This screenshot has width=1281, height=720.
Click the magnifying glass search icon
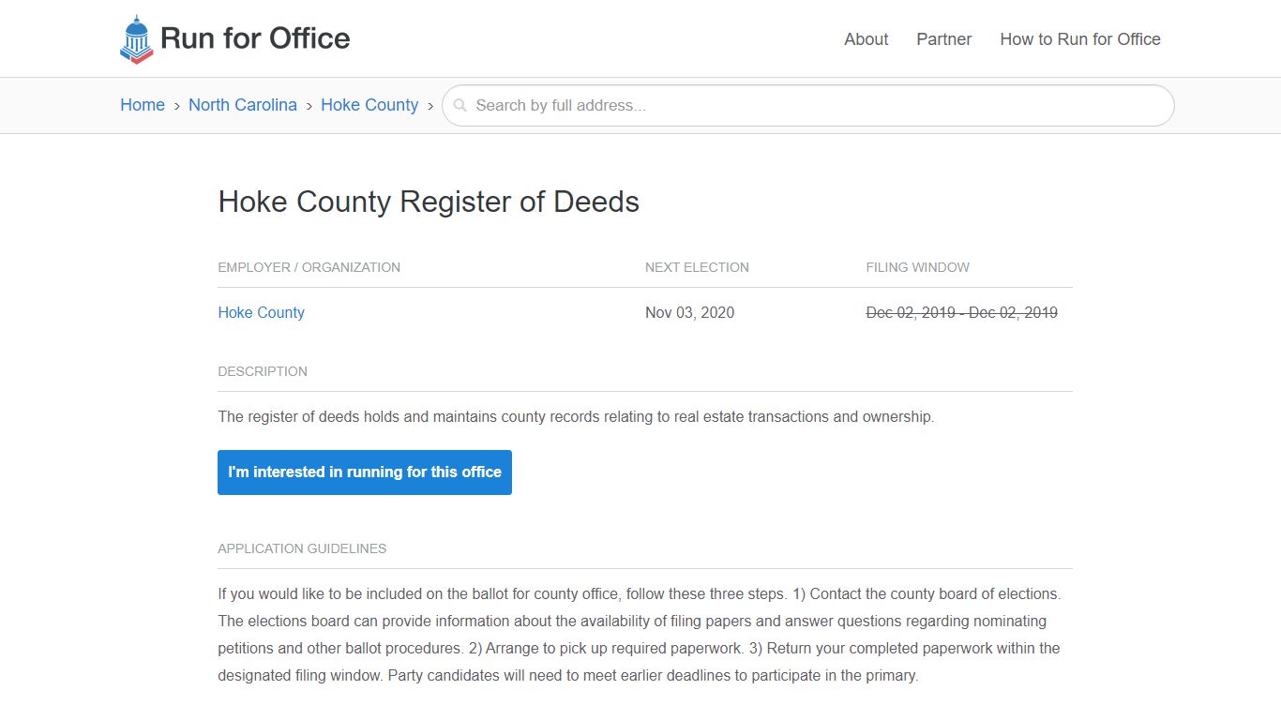point(460,105)
